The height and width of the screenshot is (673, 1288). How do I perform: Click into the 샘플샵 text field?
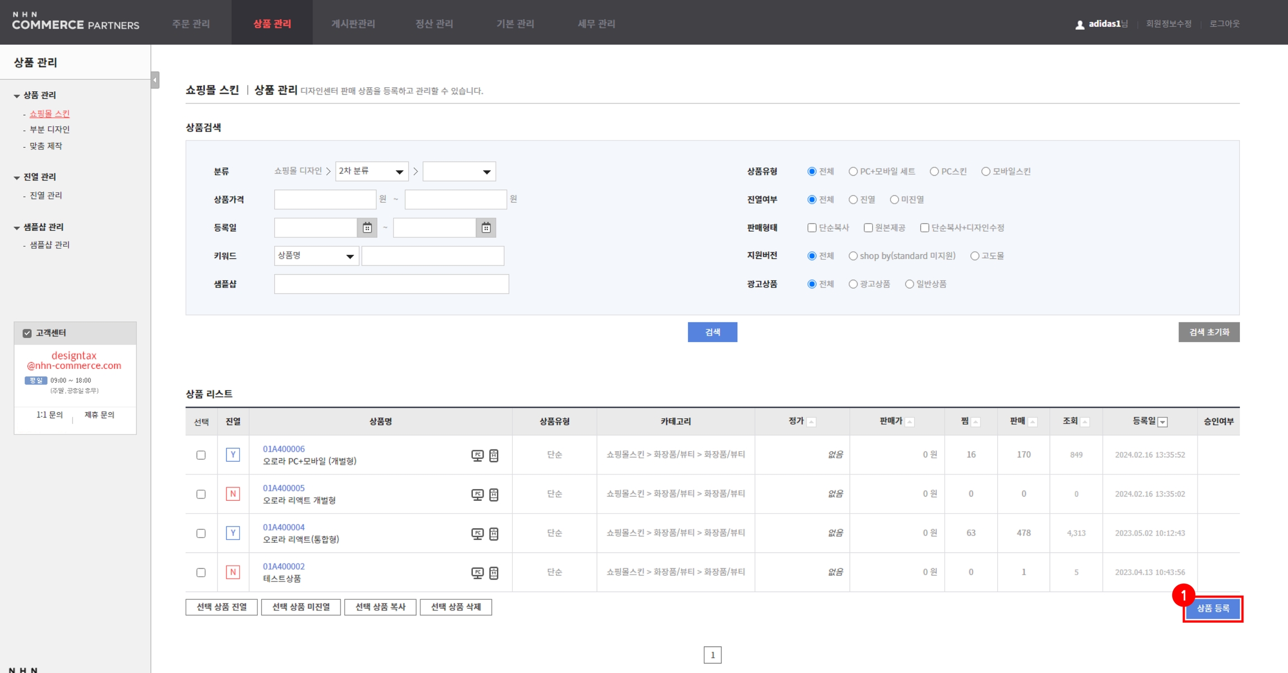(391, 284)
